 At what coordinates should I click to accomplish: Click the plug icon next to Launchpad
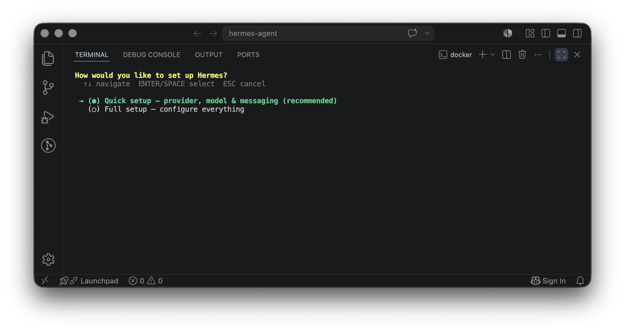[73, 281]
